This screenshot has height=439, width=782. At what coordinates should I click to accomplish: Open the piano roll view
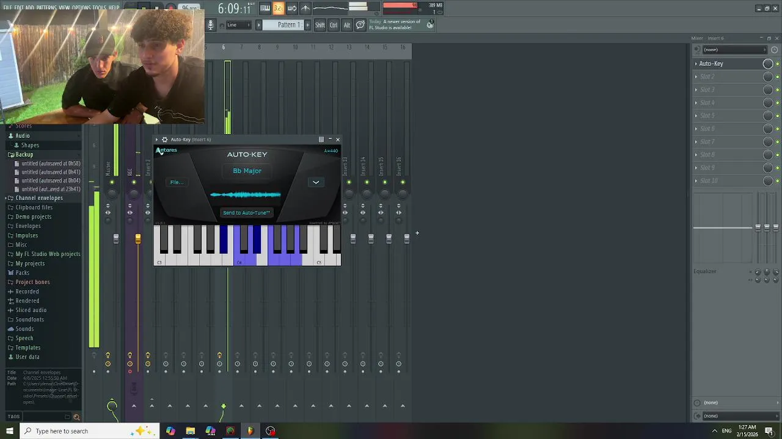(265, 8)
